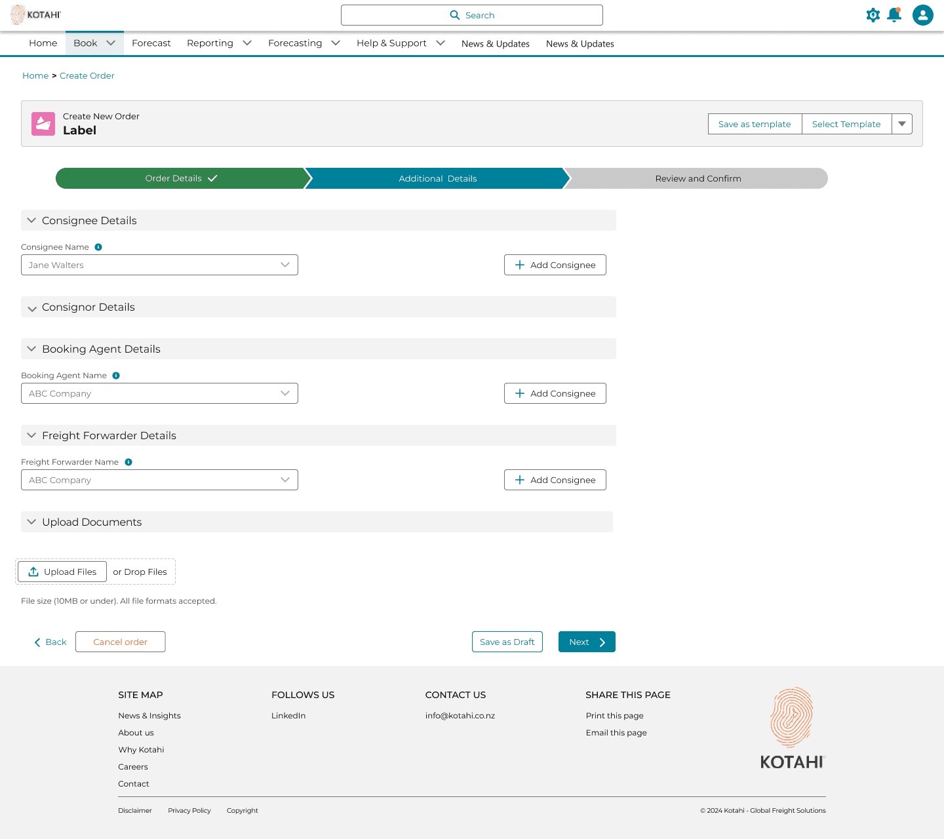
Task: Open the notifications bell
Action: 894,15
